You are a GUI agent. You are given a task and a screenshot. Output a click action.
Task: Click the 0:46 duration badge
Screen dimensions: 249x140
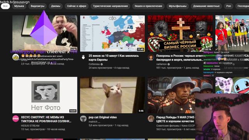tap(141, 111)
